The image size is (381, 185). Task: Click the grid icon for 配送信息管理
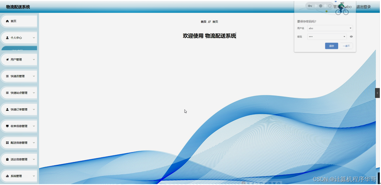[7, 143]
